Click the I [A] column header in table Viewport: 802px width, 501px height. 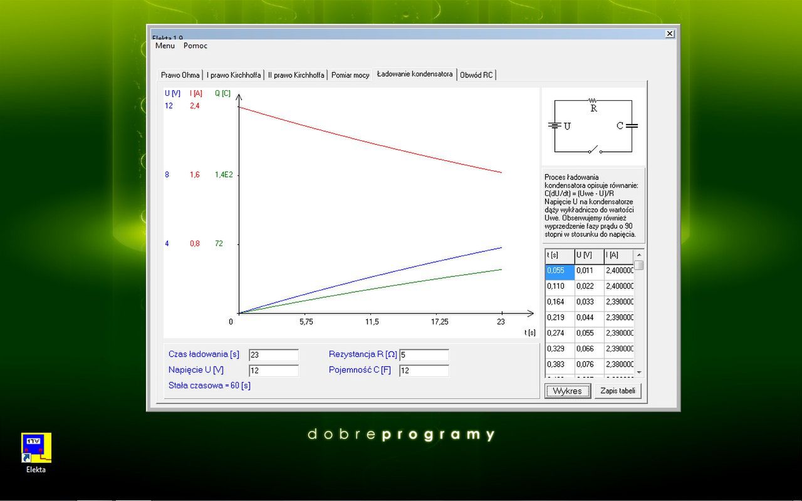click(x=619, y=256)
